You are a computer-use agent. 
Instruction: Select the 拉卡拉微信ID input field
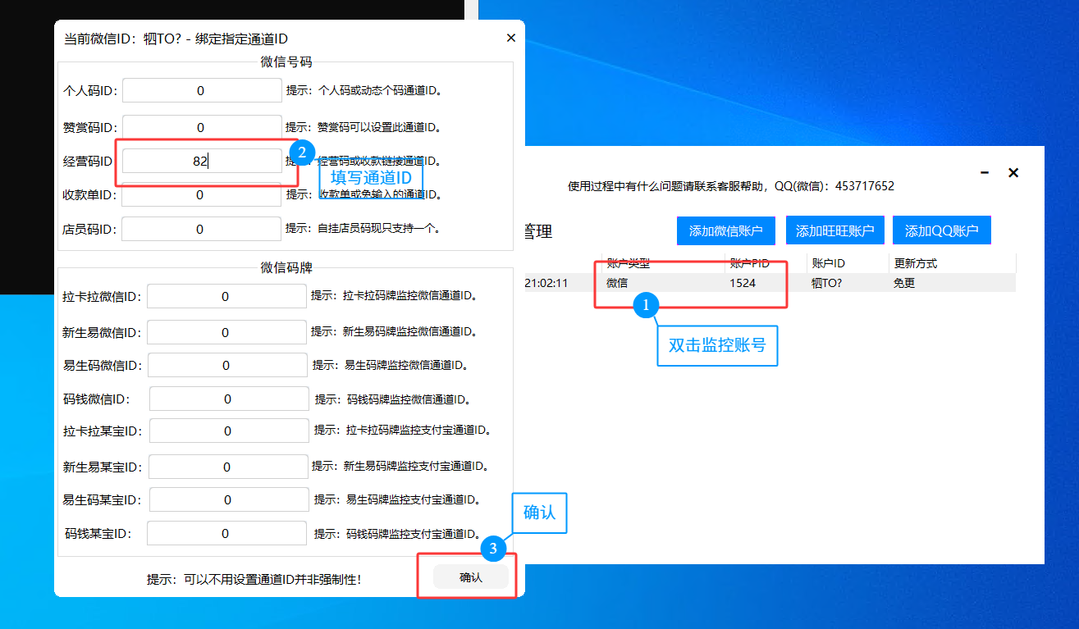point(226,297)
